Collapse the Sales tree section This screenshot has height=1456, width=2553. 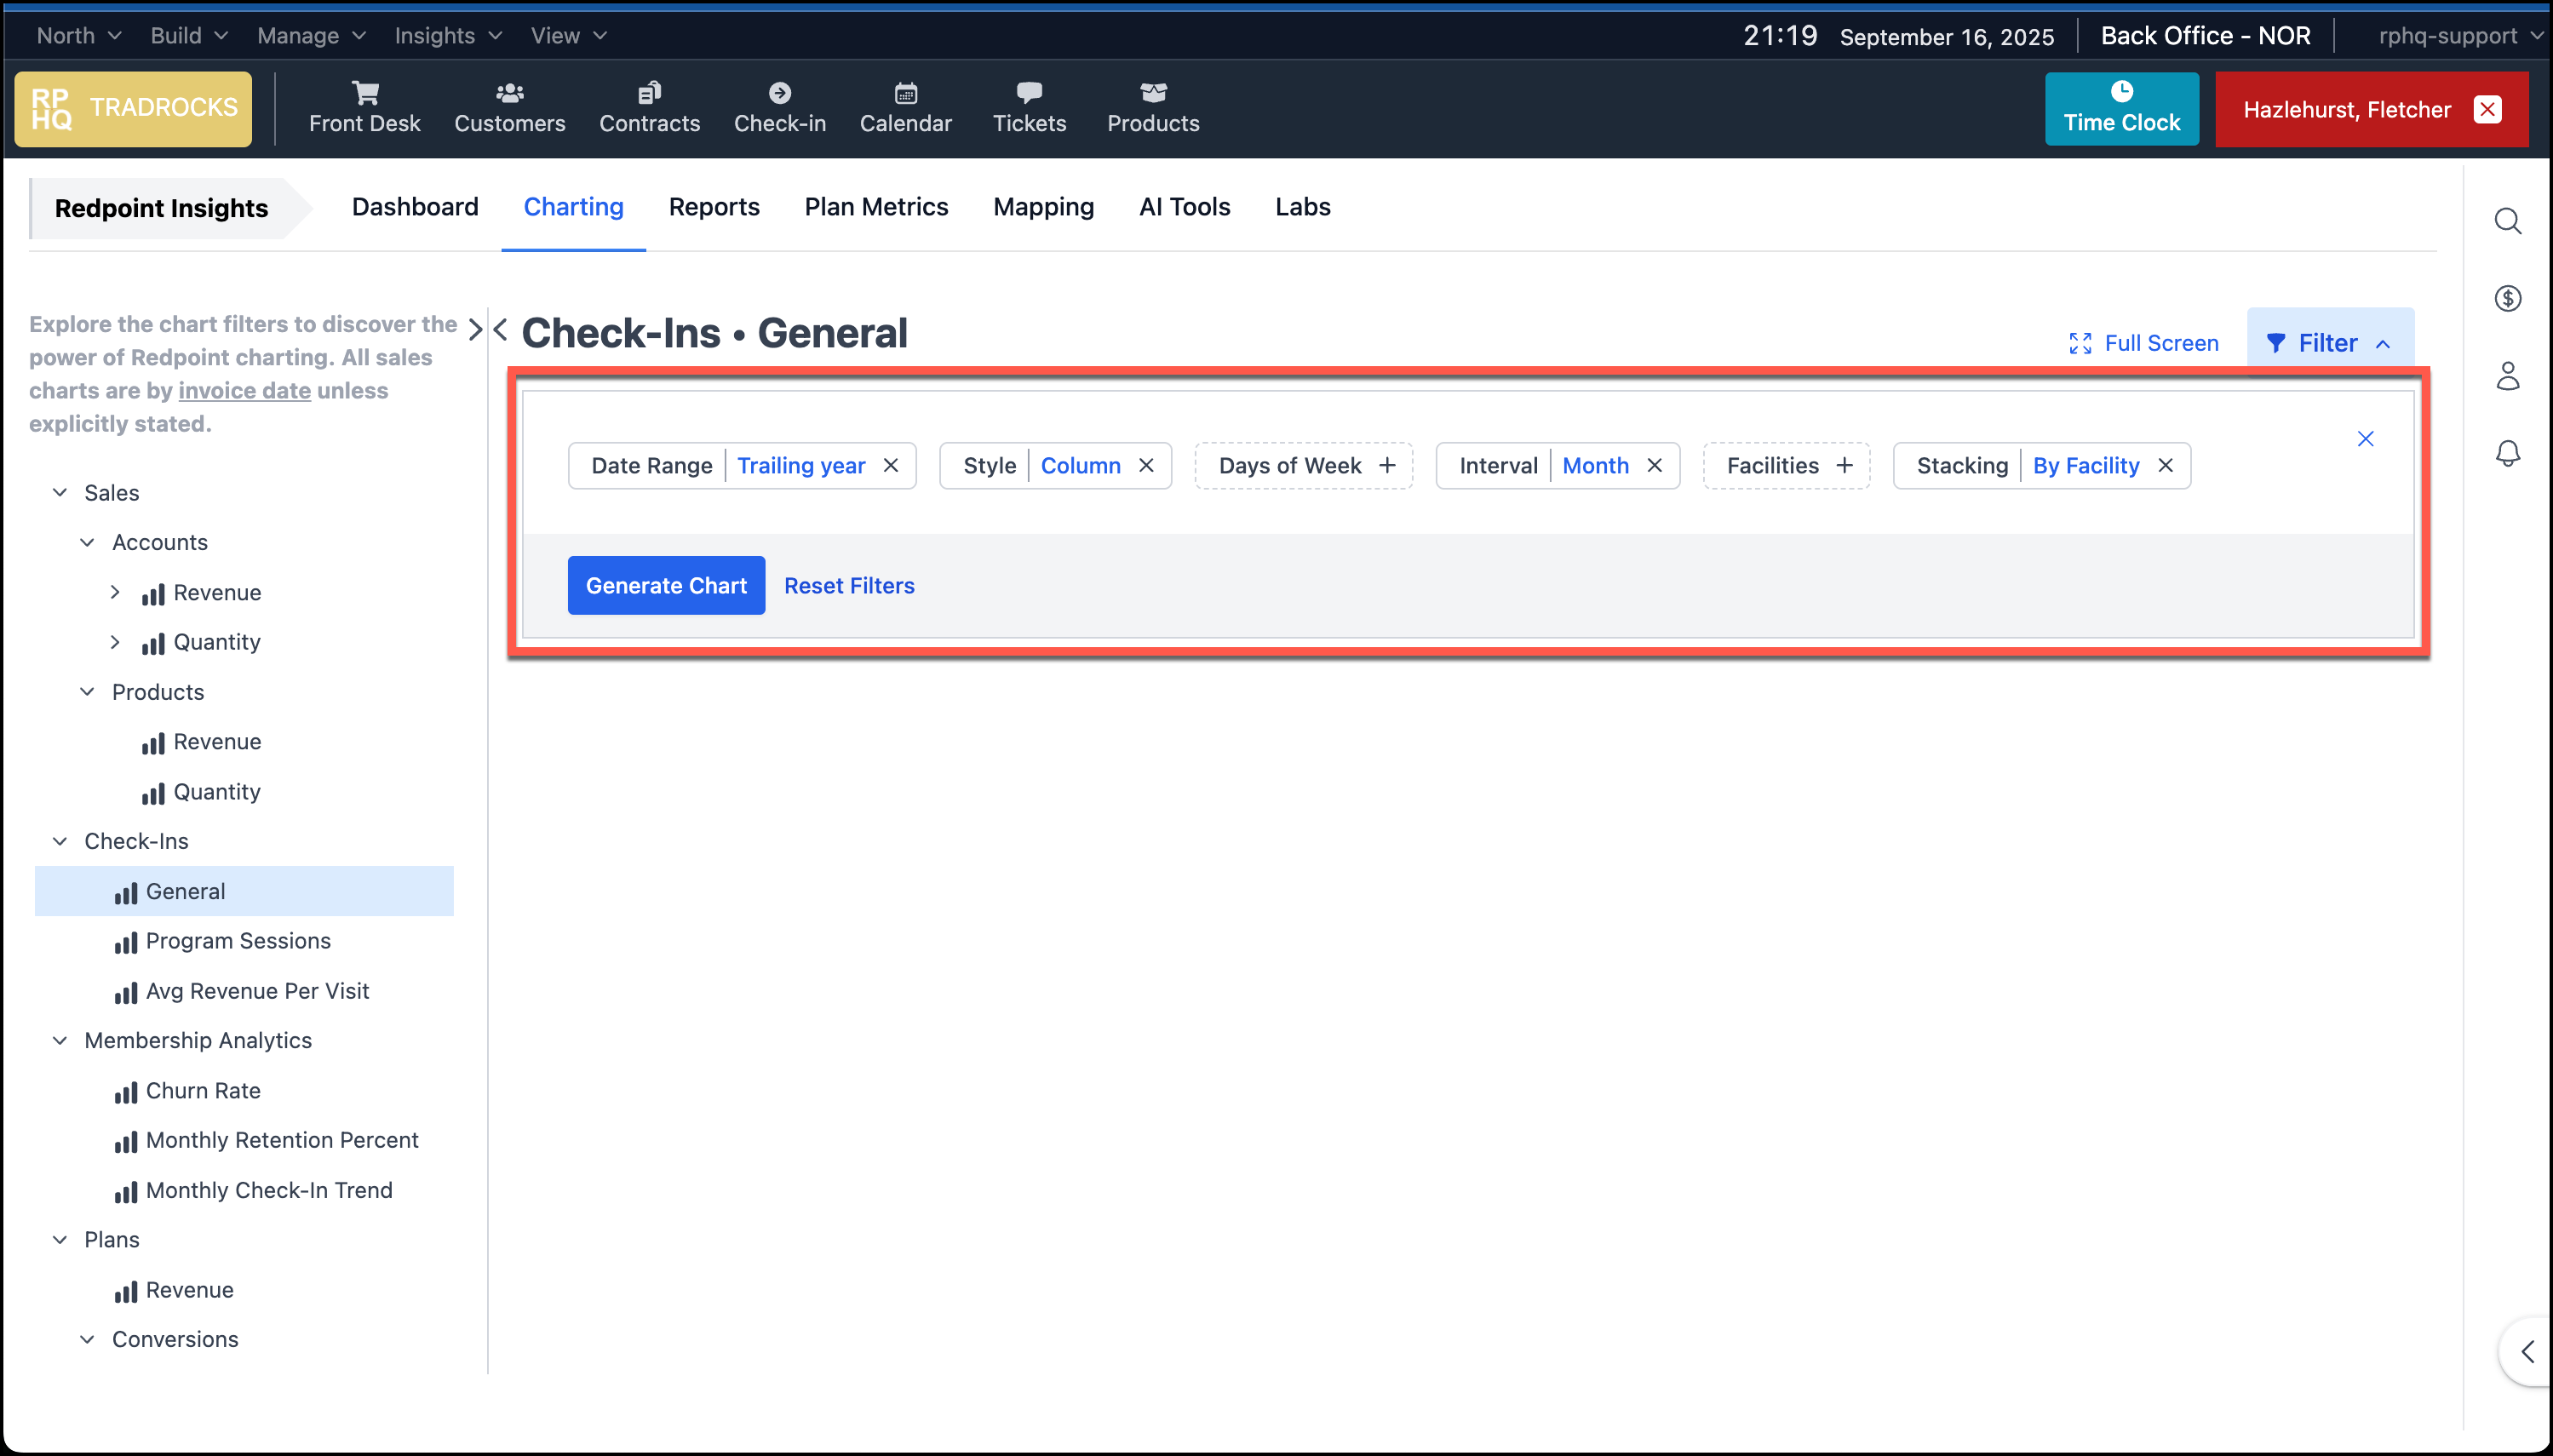click(60, 493)
